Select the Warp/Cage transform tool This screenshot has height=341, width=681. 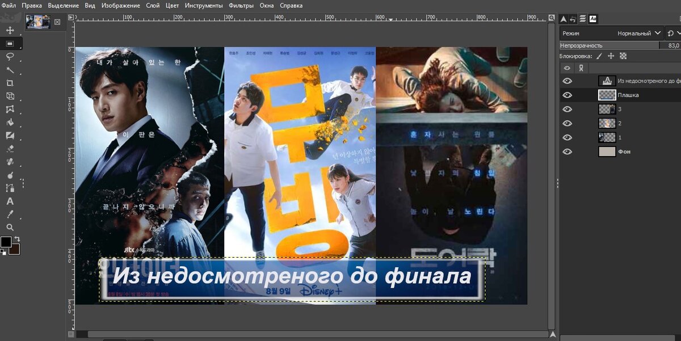(x=10, y=109)
